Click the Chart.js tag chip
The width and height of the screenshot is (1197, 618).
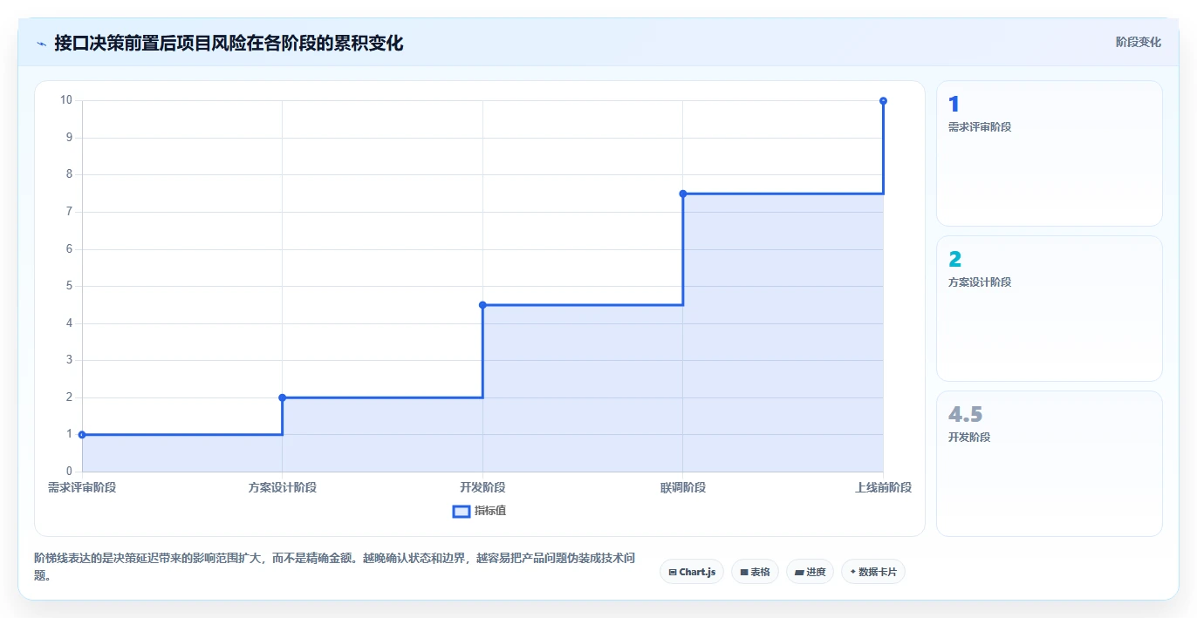692,572
